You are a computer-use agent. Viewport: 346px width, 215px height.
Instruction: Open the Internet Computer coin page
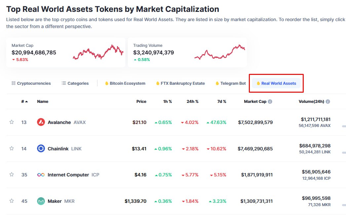tap(68, 175)
